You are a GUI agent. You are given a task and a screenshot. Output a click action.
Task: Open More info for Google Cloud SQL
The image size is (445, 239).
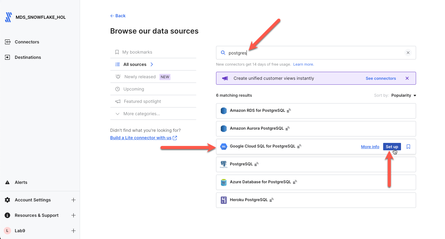click(370, 147)
